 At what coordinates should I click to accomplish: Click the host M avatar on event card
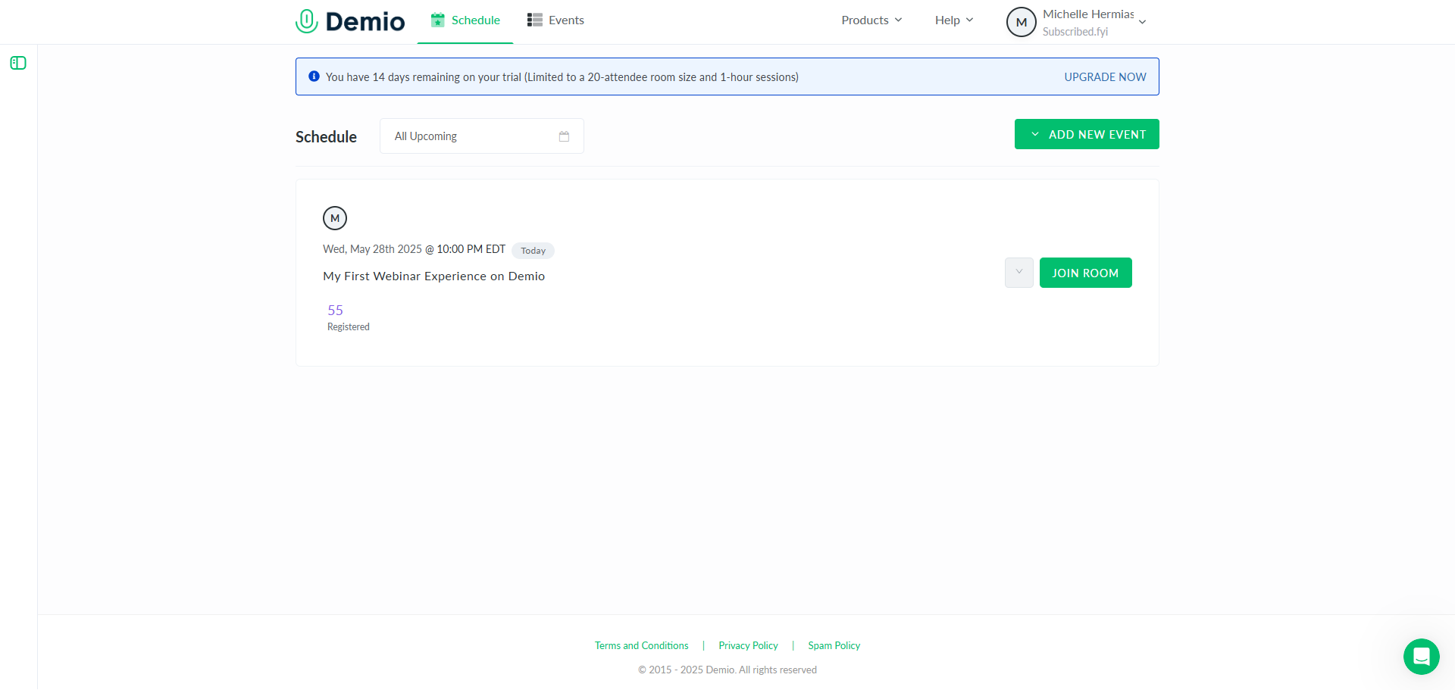click(x=335, y=218)
